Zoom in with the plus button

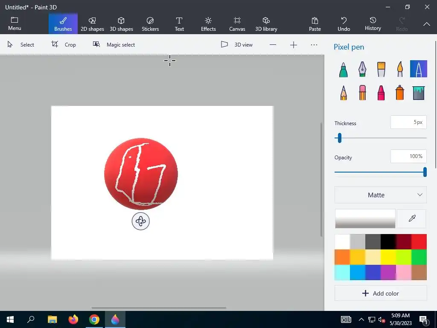pos(294,45)
